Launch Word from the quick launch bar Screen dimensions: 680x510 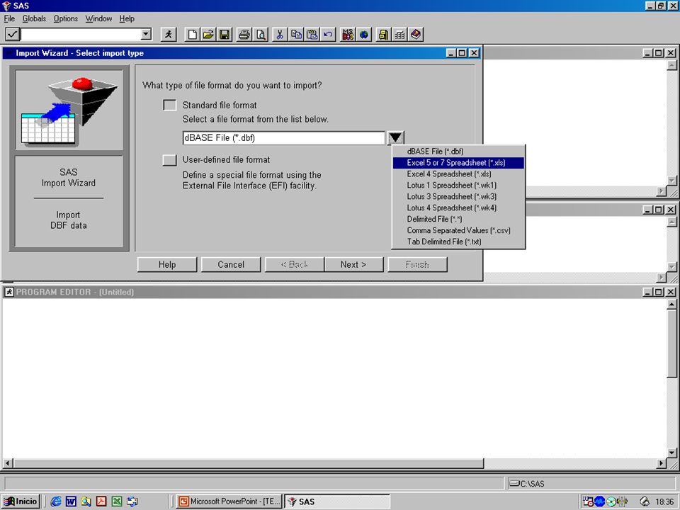[x=71, y=501]
